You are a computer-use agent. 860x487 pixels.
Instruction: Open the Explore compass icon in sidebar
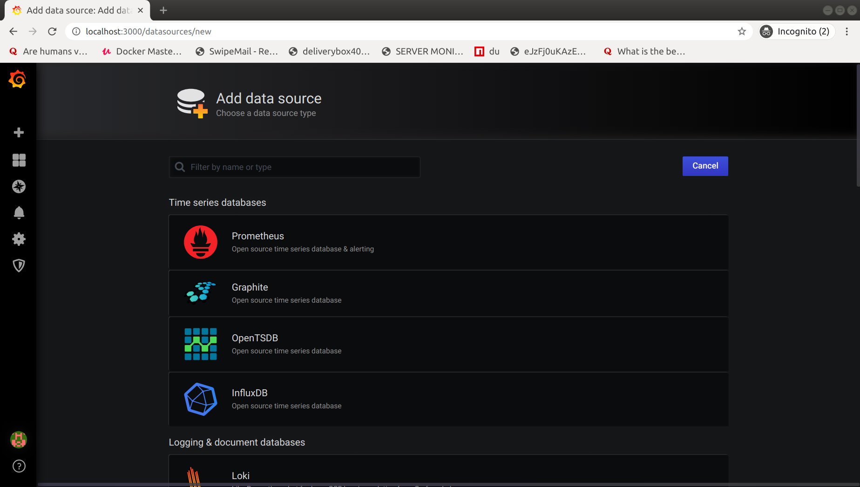tap(19, 187)
